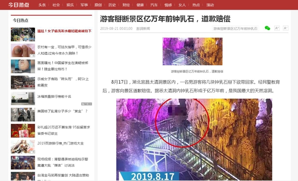Click the 今日热点 site logo
Screen dimensions: 298x181
[19, 5]
